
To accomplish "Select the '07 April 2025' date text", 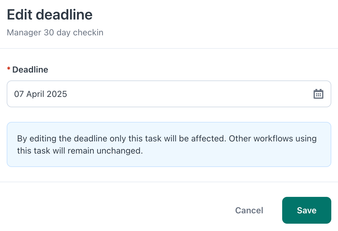I will click(x=41, y=94).
